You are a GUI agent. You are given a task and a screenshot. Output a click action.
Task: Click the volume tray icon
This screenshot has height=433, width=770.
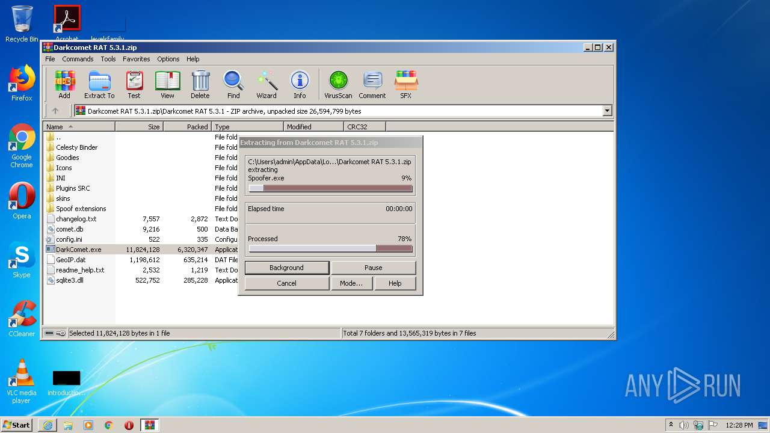click(683, 425)
